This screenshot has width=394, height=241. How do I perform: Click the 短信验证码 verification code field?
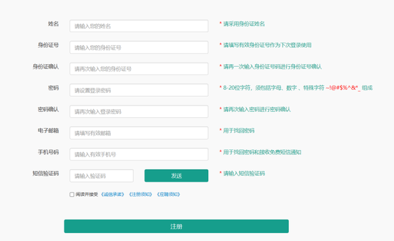click(102, 176)
